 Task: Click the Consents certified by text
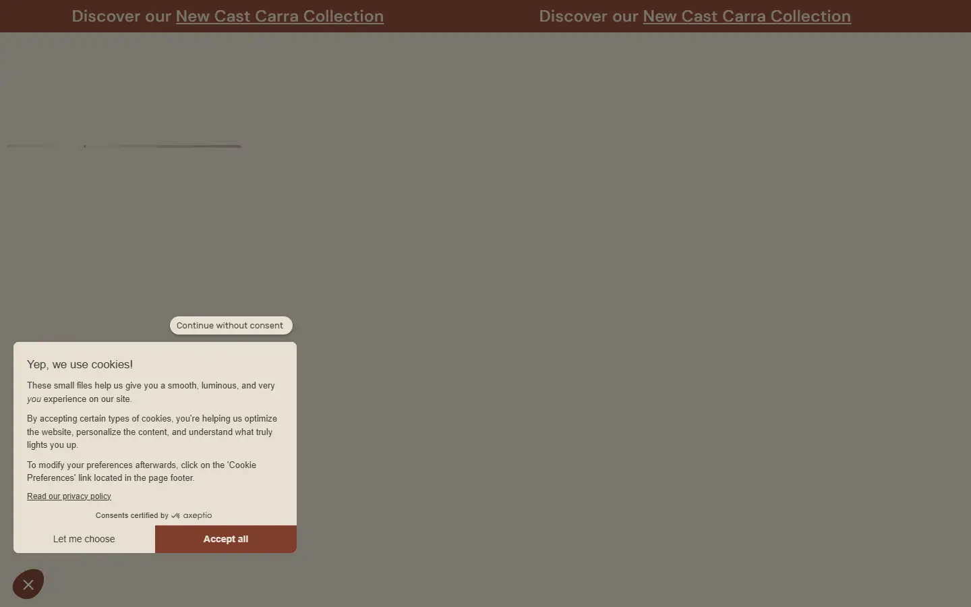point(132,515)
